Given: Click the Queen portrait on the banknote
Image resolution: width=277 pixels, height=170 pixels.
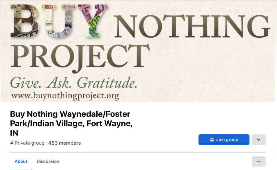Looking at the screenshot, I should point(68,29).
